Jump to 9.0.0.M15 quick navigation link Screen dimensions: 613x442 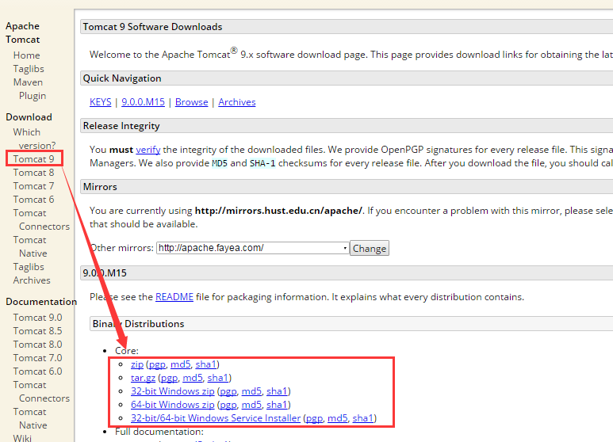[144, 102]
